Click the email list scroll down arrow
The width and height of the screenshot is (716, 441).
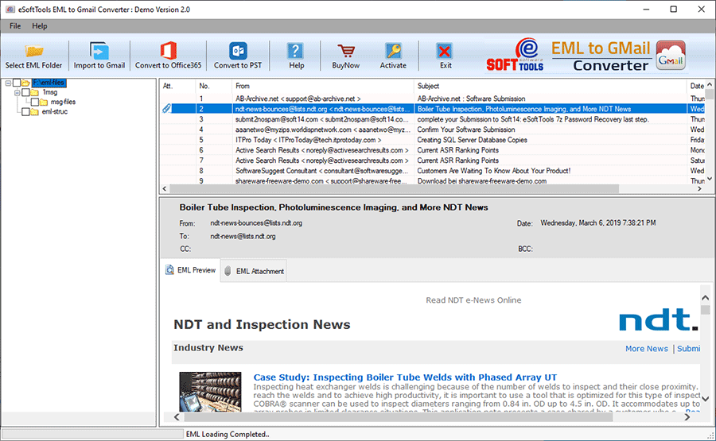(x=709, y=178)
